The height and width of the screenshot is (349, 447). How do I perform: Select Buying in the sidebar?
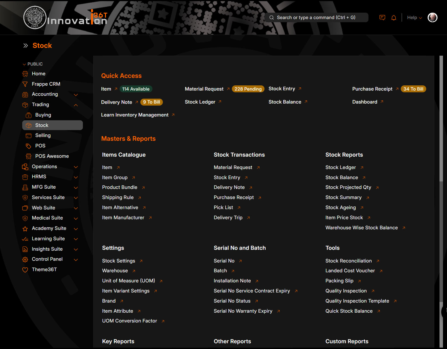tap(43, 115)
